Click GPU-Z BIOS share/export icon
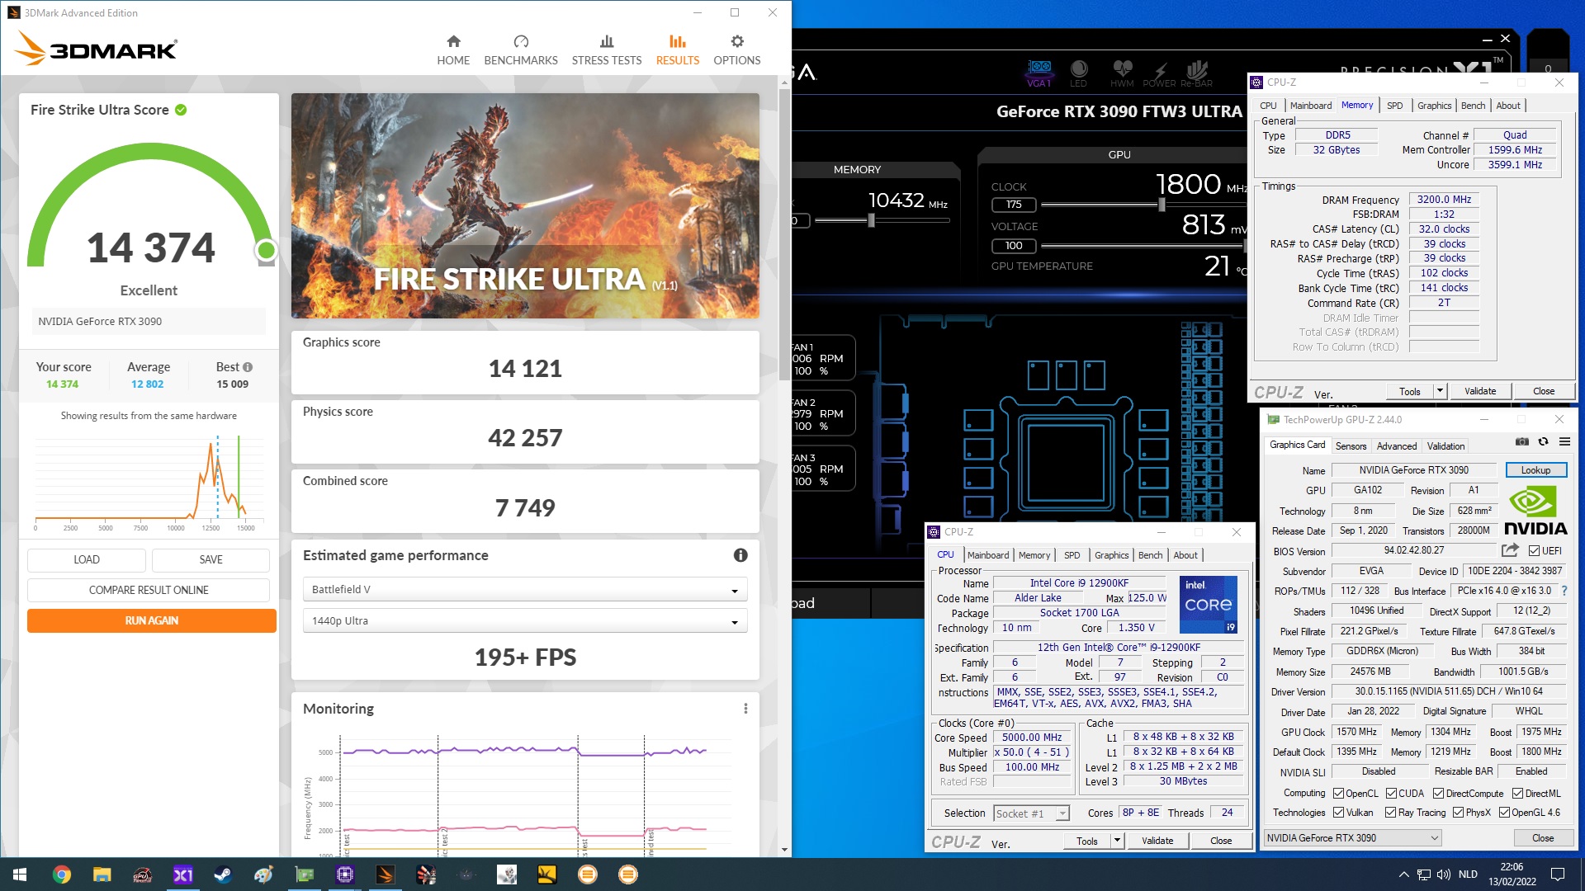 click(x=1510, y=550)
